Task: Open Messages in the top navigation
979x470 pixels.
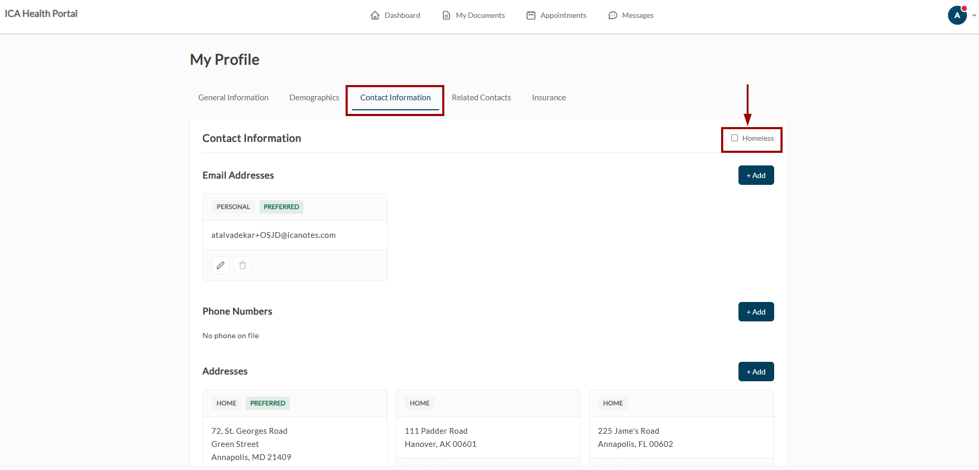Action: click(x=631, y=15)
